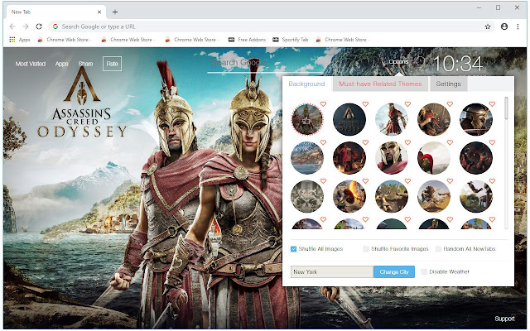The height and width of the screenshot is (331, 530).
Task: Favorite the Odyssey logo thumbnail heart
Action: tap(365, 104)
